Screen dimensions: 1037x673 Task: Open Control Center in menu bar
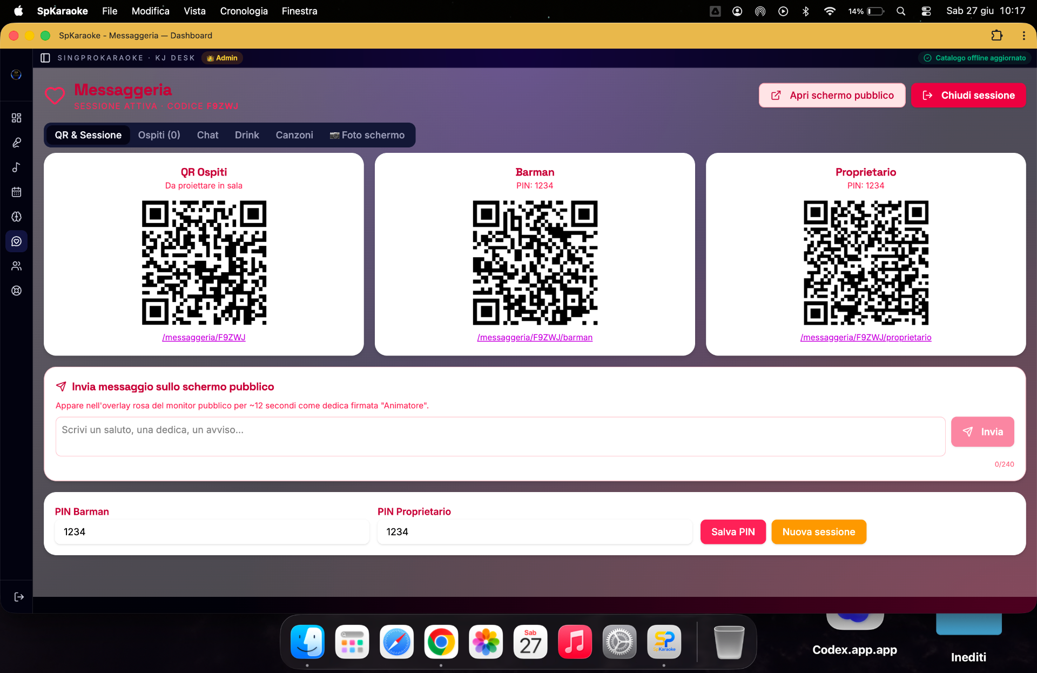tap(926, 11)
